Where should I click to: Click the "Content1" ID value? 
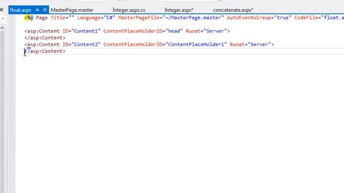tap(86, 31)
